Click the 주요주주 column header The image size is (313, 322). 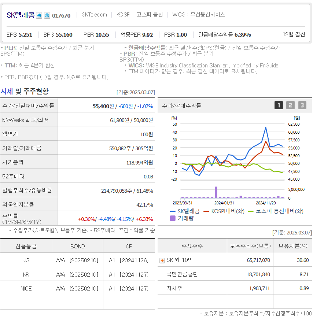(192, 246)
